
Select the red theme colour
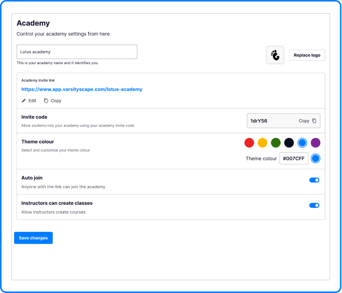249,143
